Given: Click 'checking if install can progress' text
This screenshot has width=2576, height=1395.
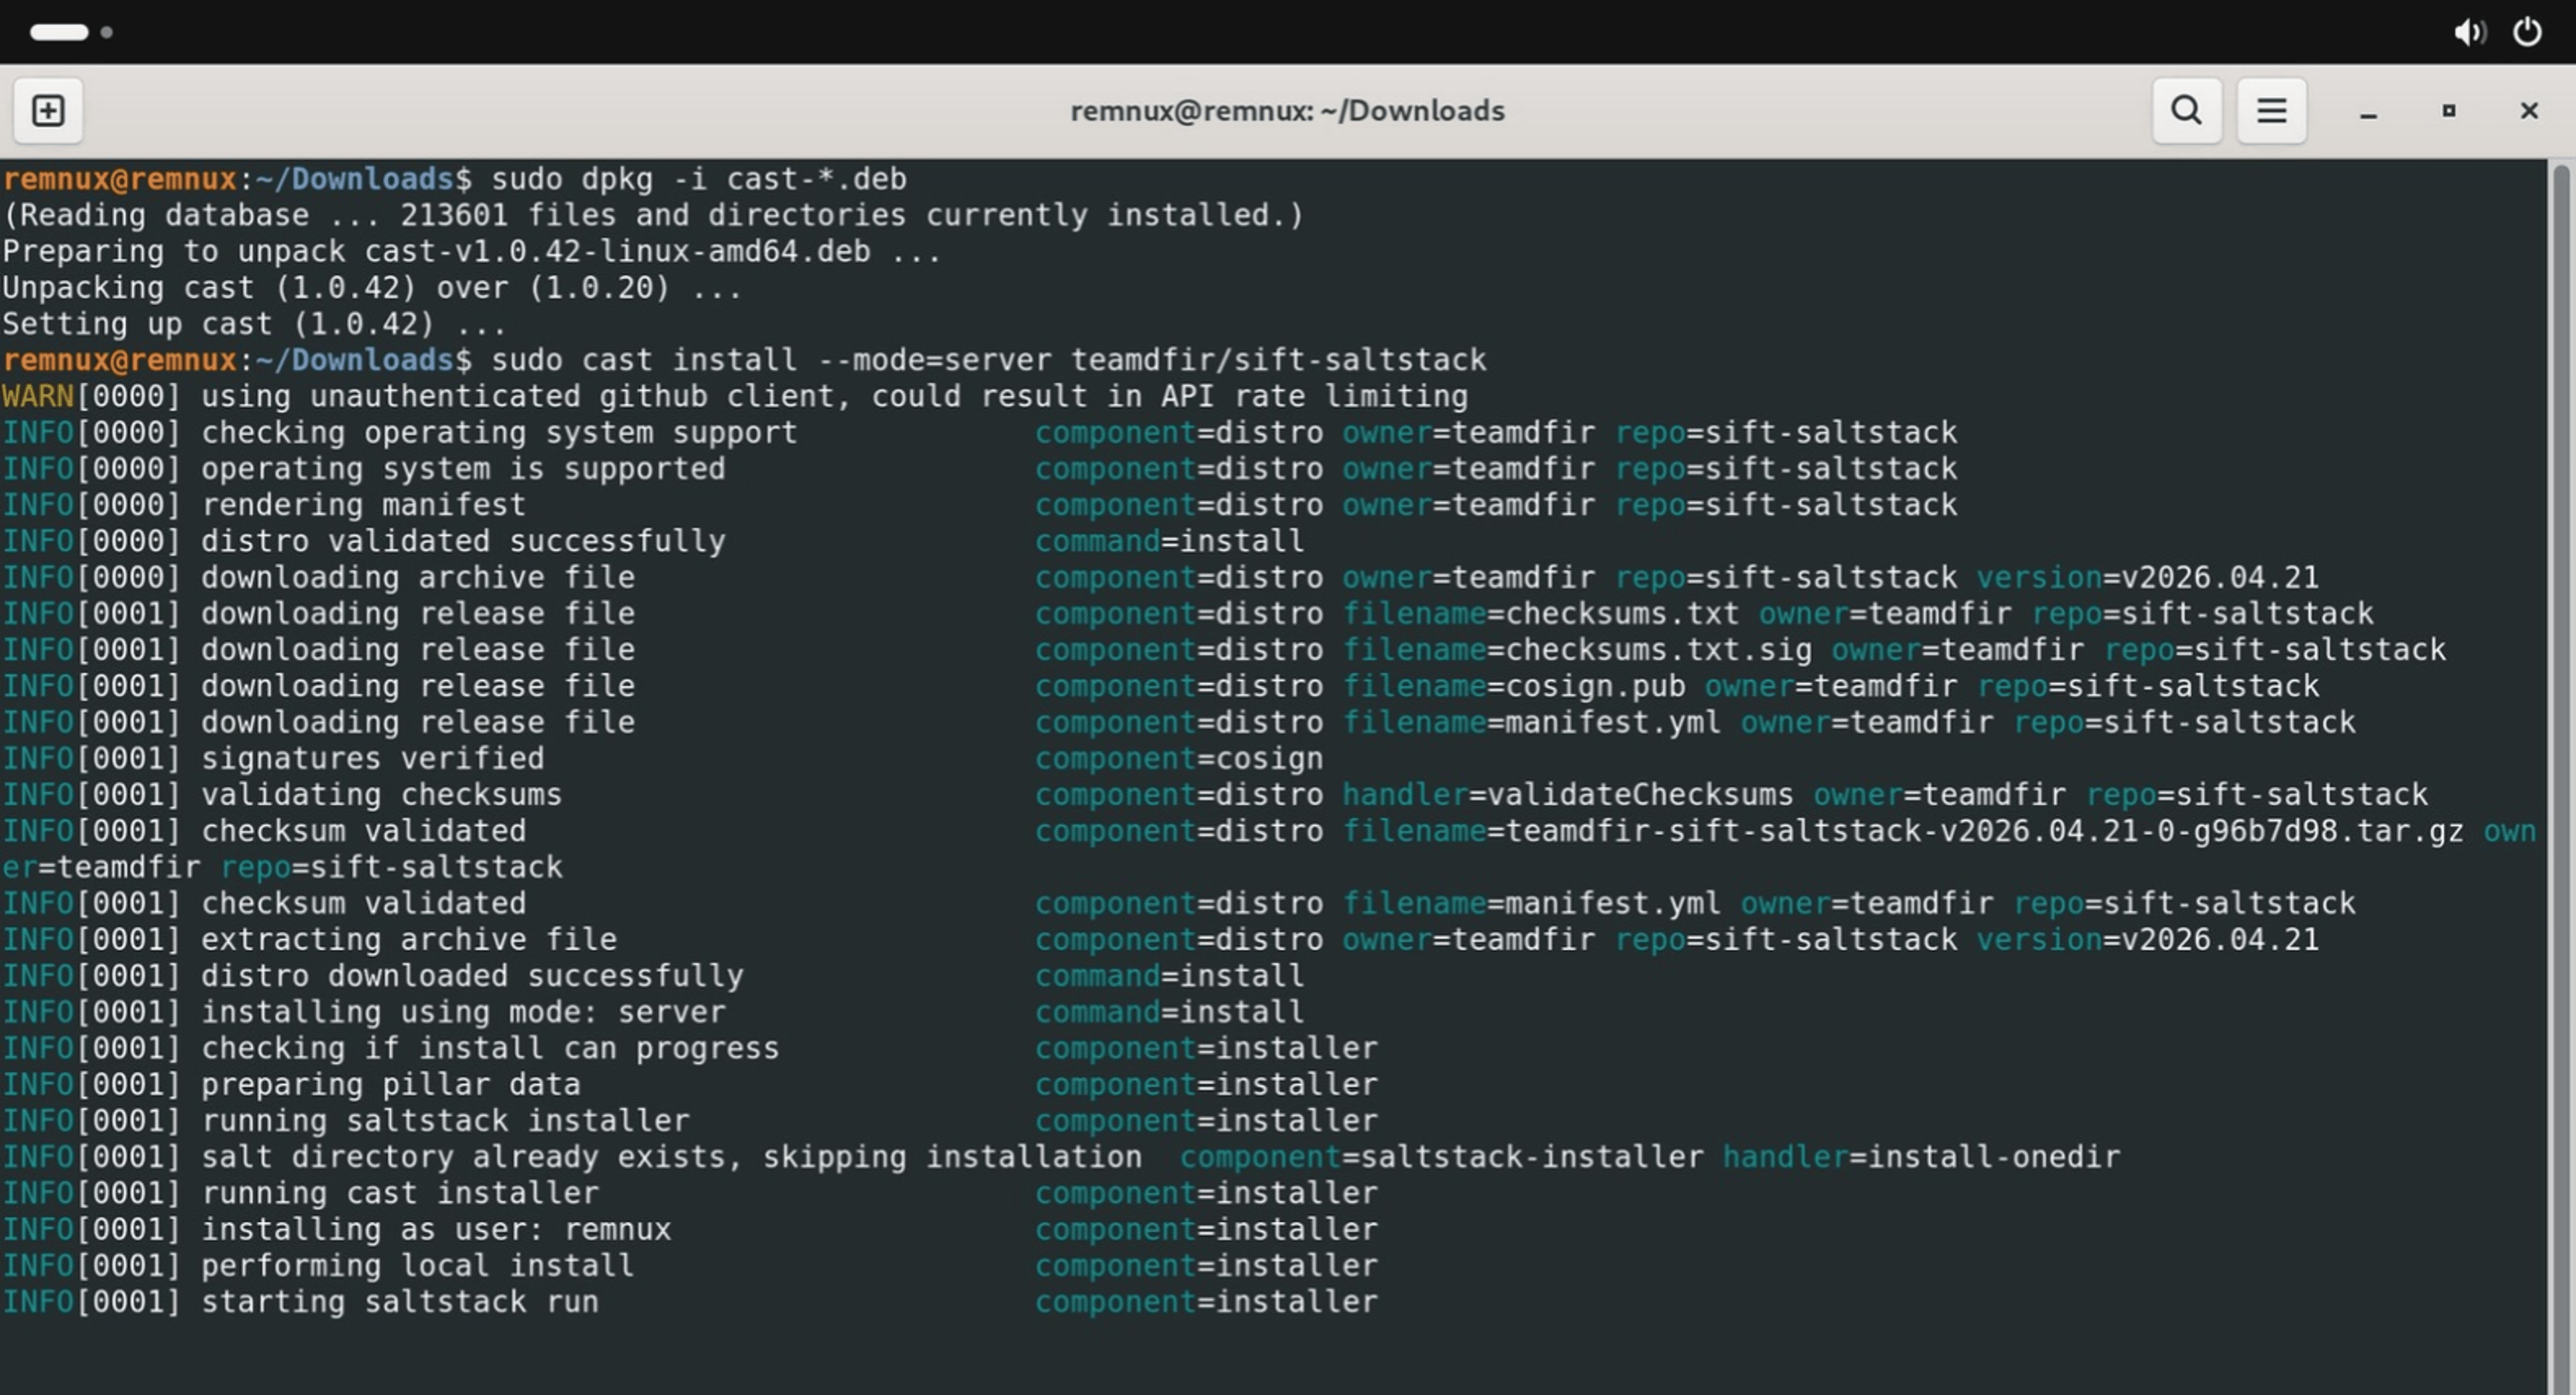Looking at the screenshot, I should coord(490,1048).
